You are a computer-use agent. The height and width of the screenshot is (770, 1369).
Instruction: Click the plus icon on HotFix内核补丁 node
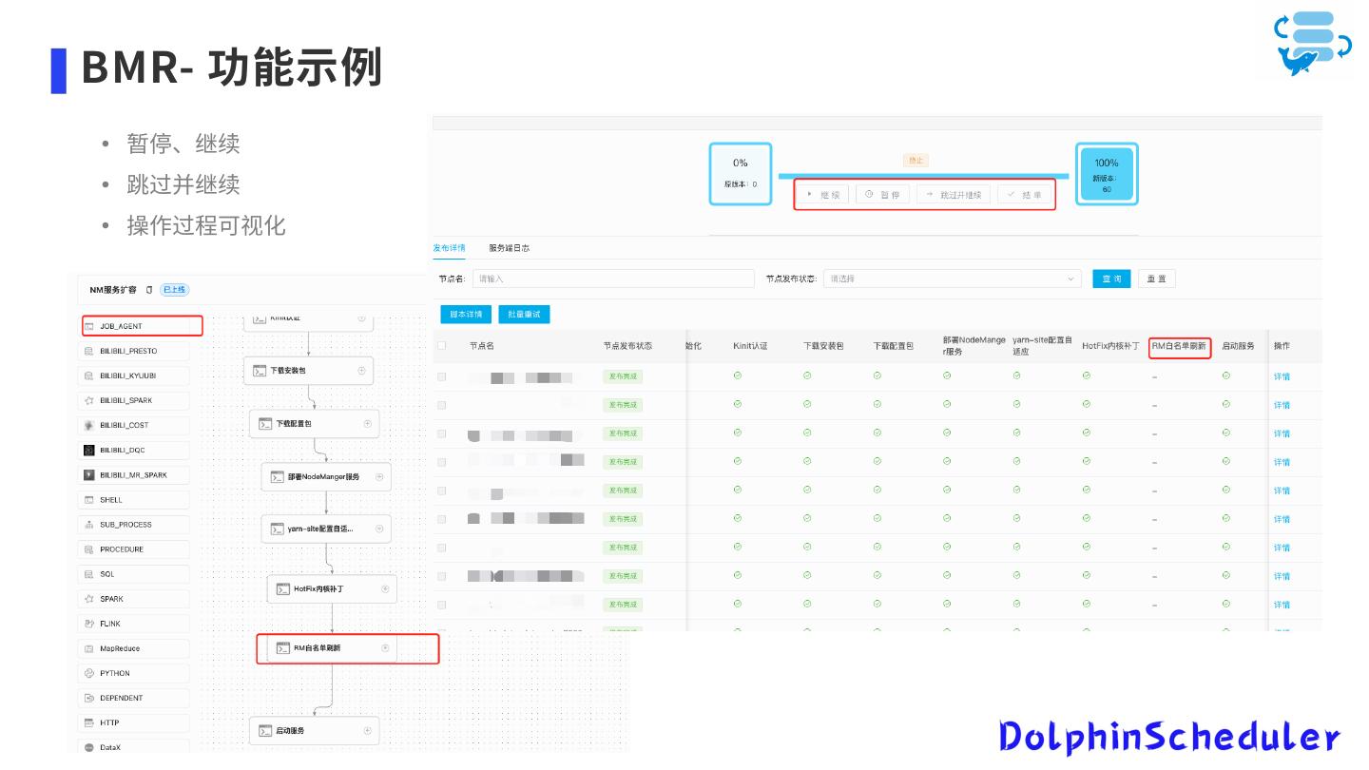(385, 588)
